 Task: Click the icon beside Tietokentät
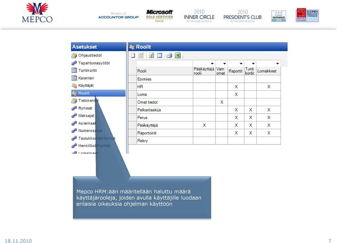[x=74, y=100]
